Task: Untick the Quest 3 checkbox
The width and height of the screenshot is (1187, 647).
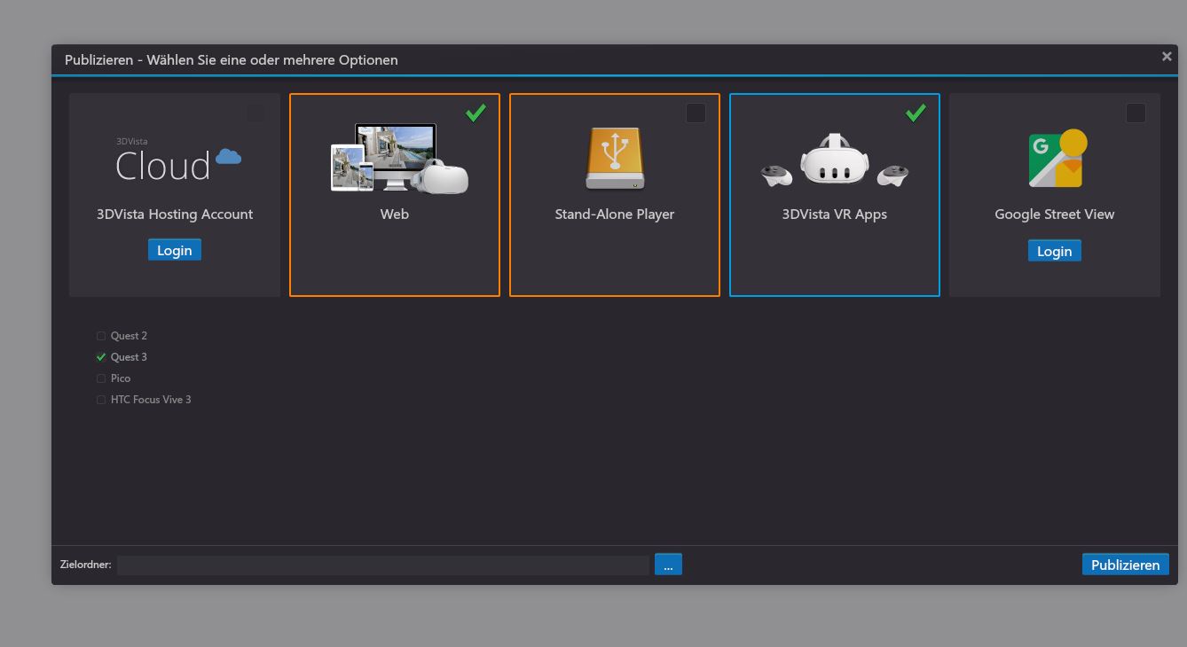Action: (101, 357)
